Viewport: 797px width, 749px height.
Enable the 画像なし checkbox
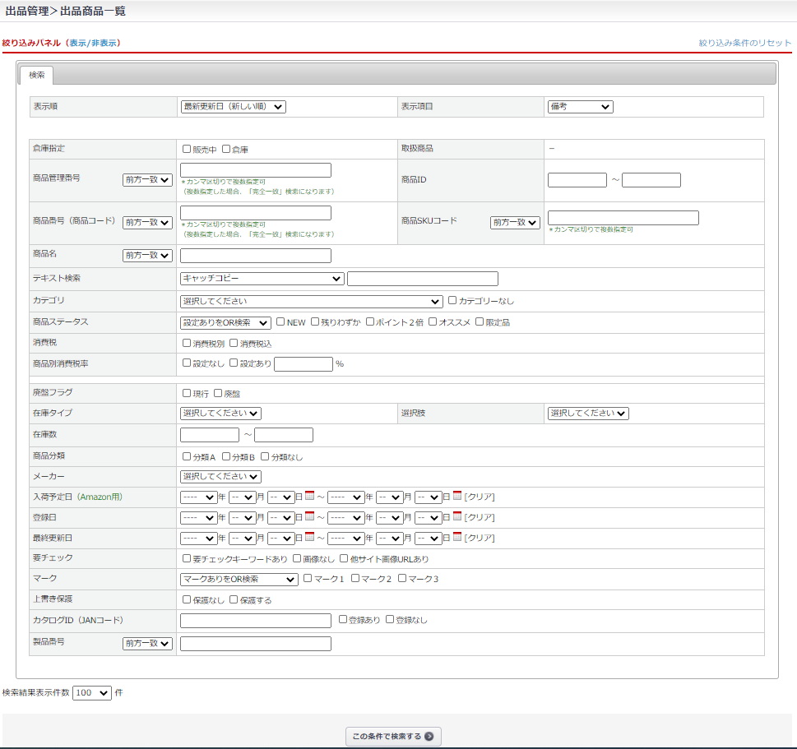tap(297, 559)
